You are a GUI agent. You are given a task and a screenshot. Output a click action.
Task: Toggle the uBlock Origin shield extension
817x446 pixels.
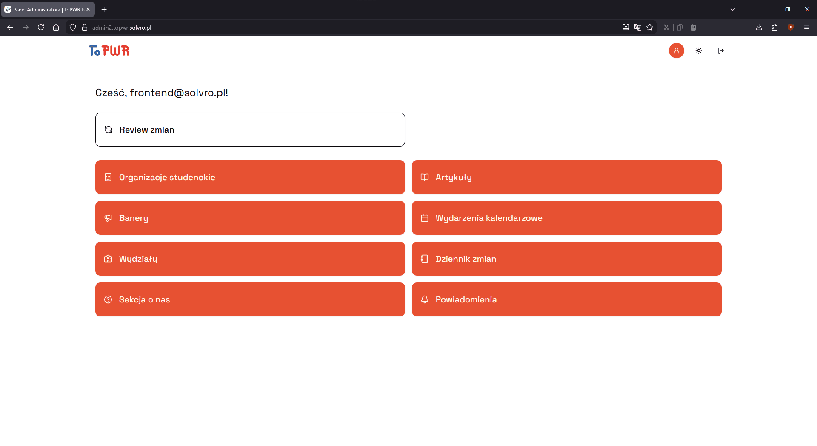(x=791, y=27)
